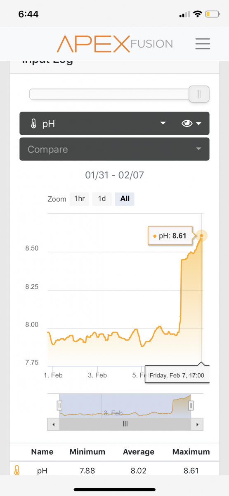Click the orange thermometer icon in table row

[x=17, y=470]
